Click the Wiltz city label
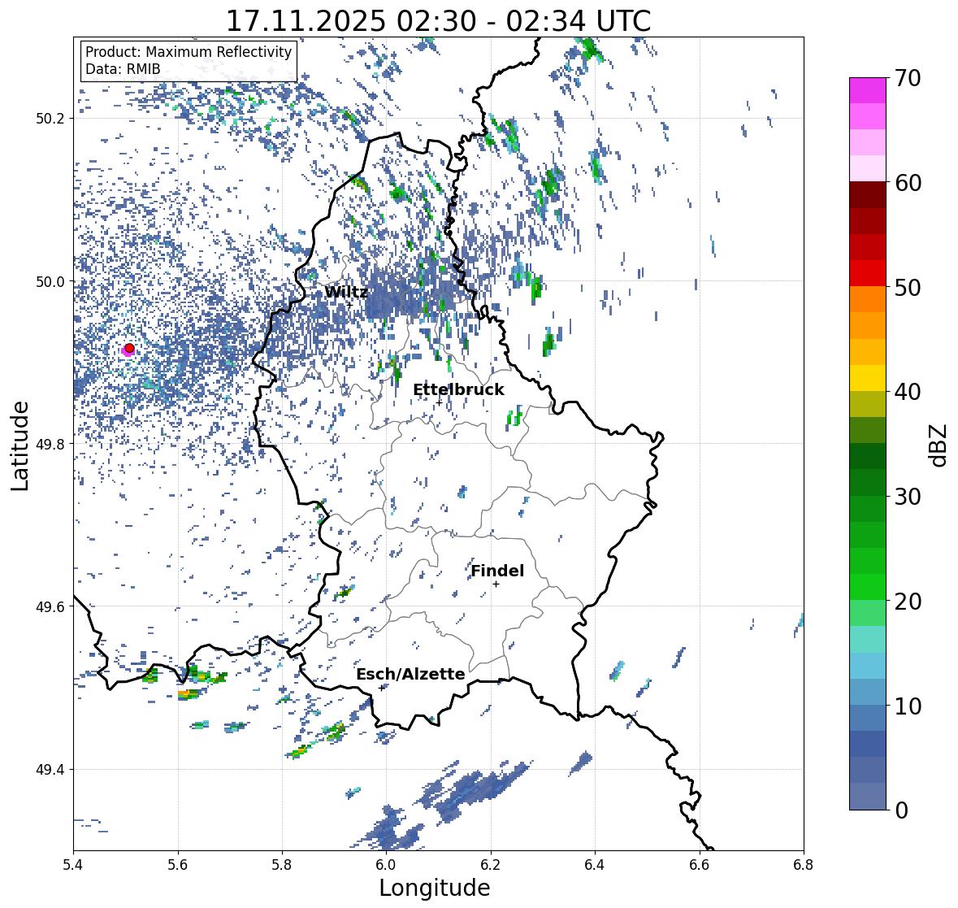Screen dimensions: 958x908 pos(346,292)
